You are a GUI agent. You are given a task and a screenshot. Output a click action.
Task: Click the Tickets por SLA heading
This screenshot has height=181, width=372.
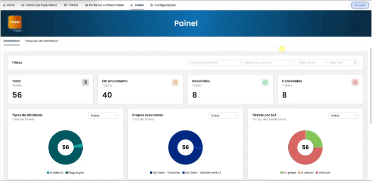tap(264, 115)
